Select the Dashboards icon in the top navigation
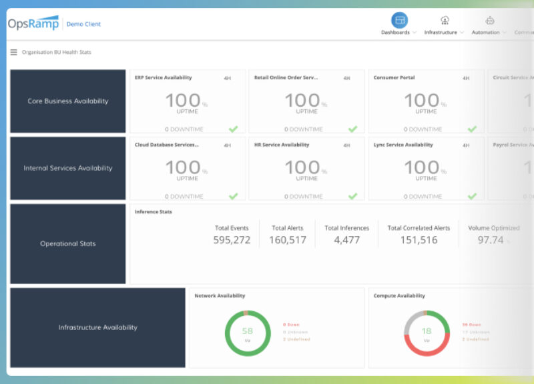Viewport: 534px width, 384px height. pos(401,21)
